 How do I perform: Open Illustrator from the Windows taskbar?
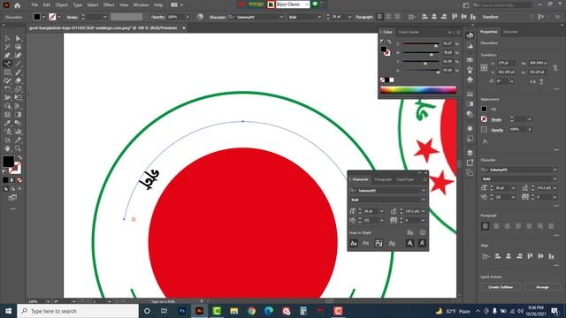199,311
